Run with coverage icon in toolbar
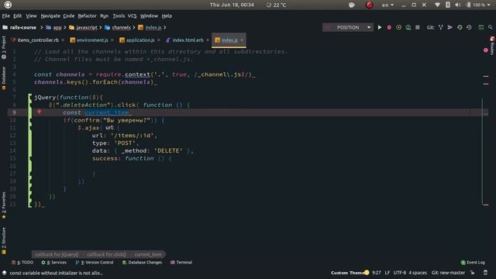Image resolution: width=496 pixels, height=279 pixels. [x=398, y=28]
